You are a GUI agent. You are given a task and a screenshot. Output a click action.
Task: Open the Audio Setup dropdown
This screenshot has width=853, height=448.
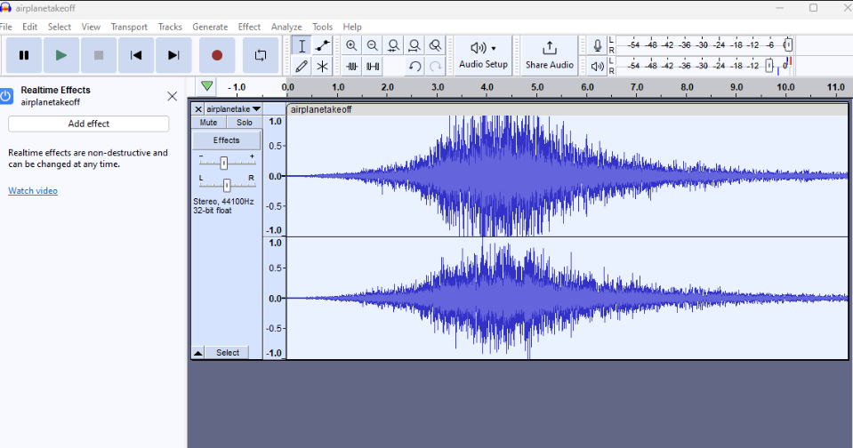[x=483, y=54]
